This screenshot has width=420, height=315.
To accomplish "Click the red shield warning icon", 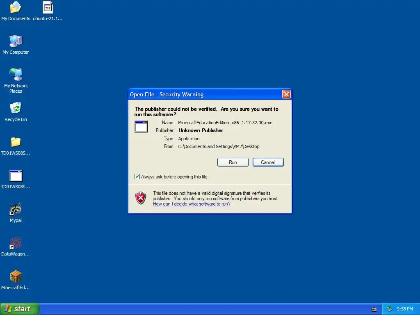I will pos(141,198).
